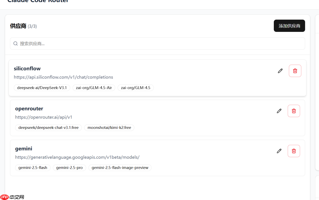Select the zai-org/GLM-4.5 model tag
The height and width of the screenshot is (200, 319).
[x=136, y=88]
